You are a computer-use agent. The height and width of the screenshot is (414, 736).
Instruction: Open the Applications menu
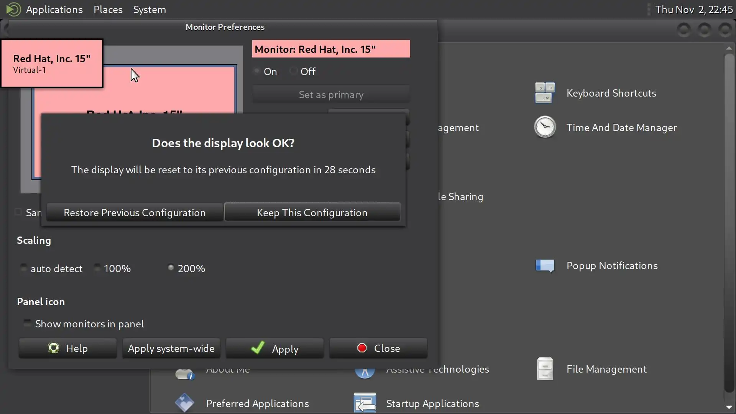coord(54,9)
